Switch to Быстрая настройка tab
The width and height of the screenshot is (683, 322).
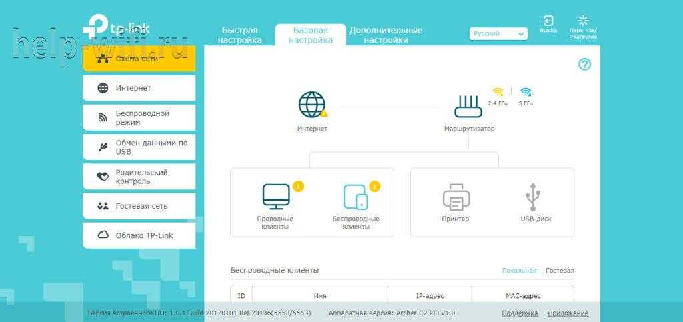point(239,35)
